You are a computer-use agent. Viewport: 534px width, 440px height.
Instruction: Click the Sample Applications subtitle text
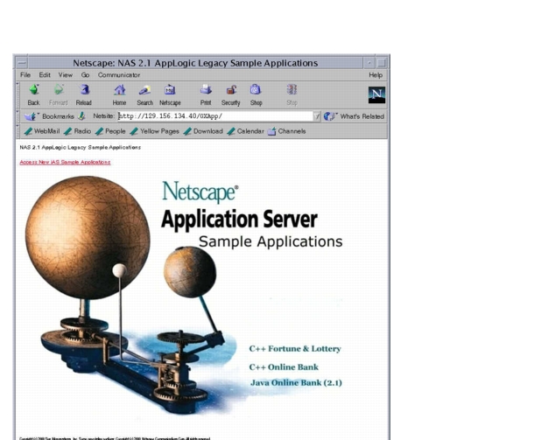(x=271, y=241)
